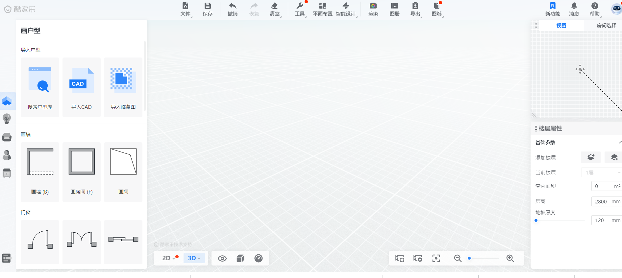Click the frame-select icon in bottom bar
This screenshot has width=622, height=278.
pyautogui.click(x=400, y=259)
